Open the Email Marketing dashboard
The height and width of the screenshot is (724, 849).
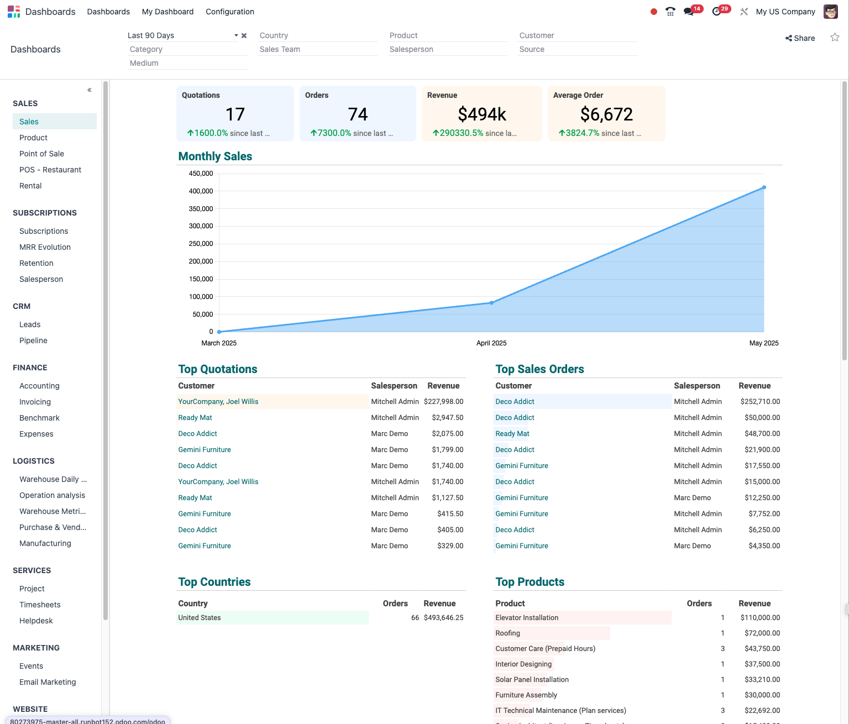[x=55, y=682]
